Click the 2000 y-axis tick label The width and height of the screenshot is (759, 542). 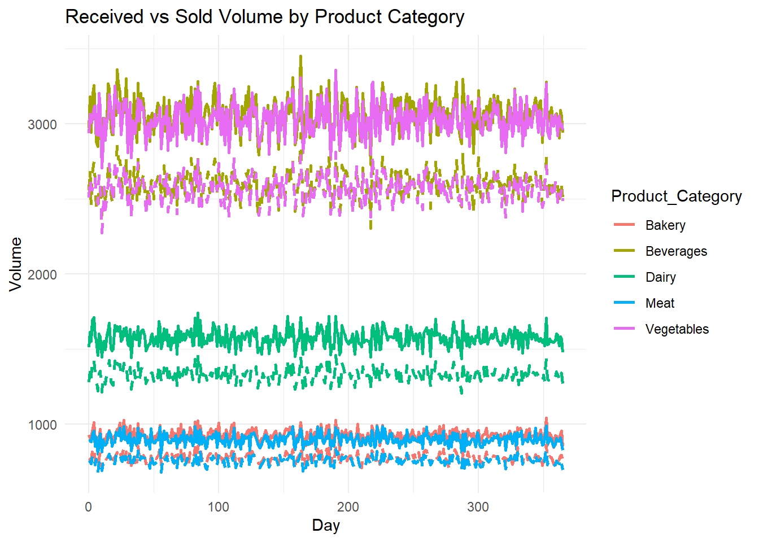click(42, 275)
